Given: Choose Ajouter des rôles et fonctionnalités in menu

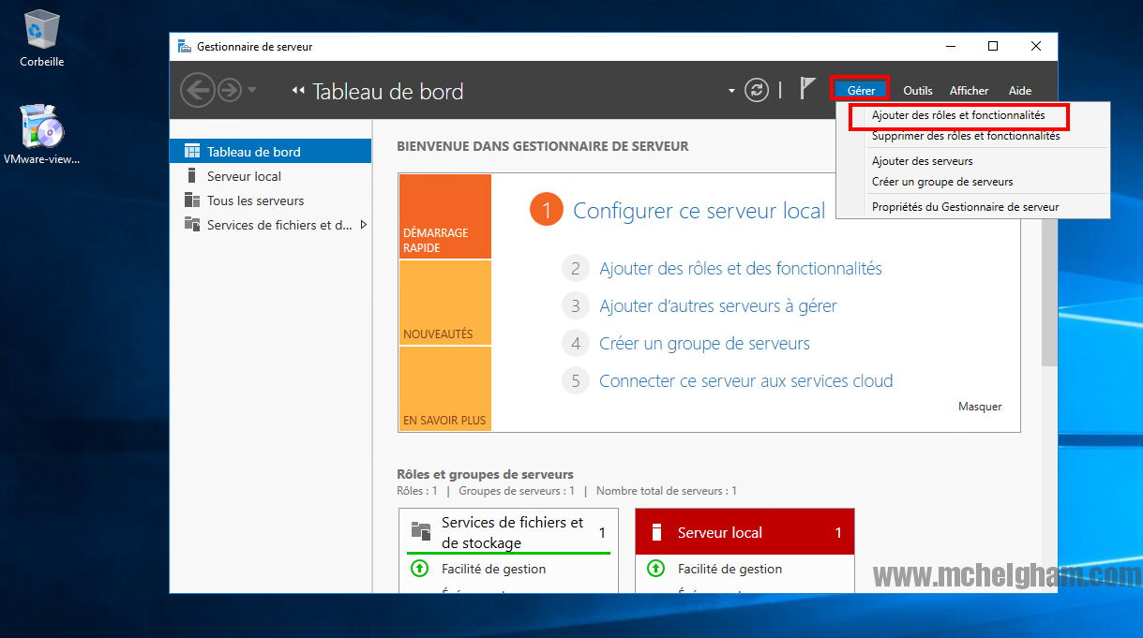Looking at the screenshot, I should coord(958,115).
